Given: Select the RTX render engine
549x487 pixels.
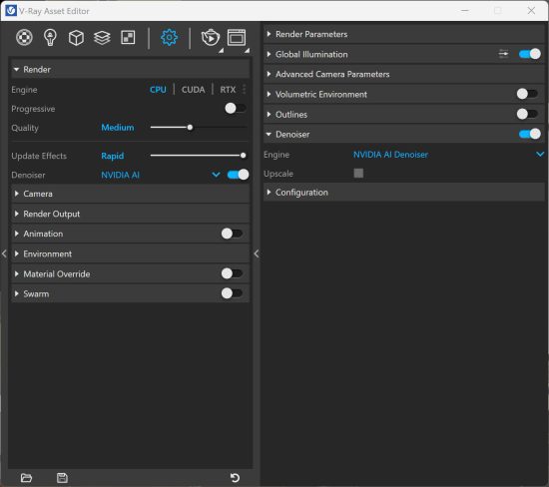Looking at the screenshot, I should pos(228,90).
